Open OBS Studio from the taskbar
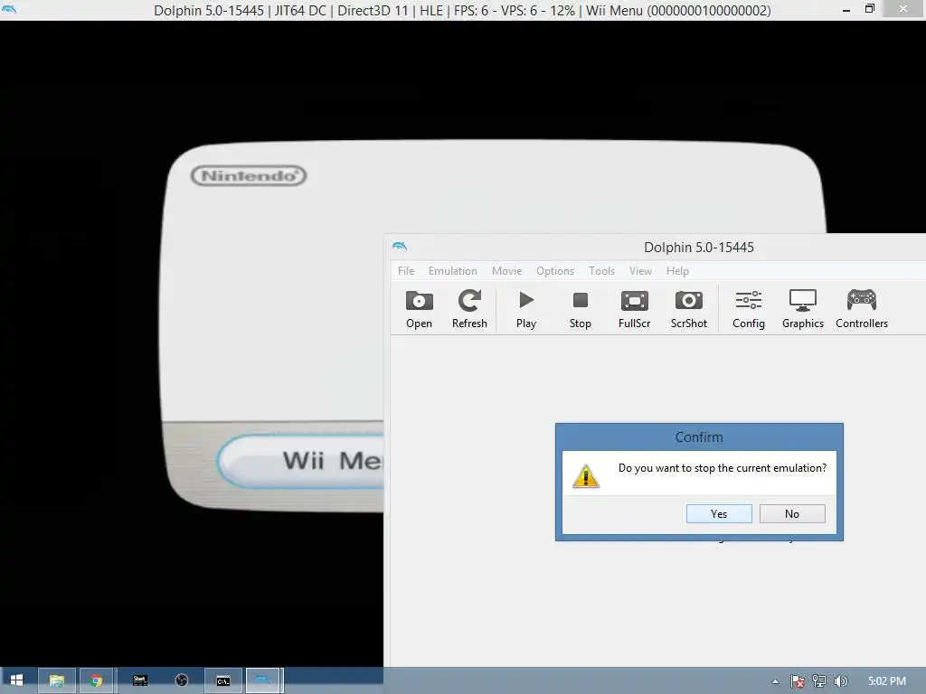This screenshot has width=926, height=694. coord(182,680)
